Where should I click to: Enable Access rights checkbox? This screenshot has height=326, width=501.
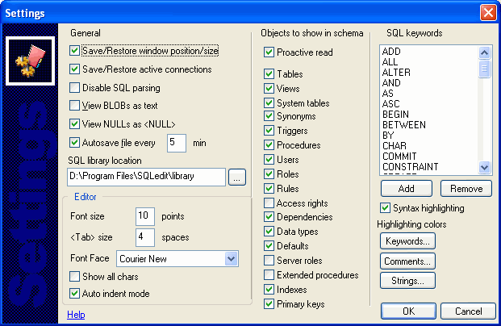point(269,203)
